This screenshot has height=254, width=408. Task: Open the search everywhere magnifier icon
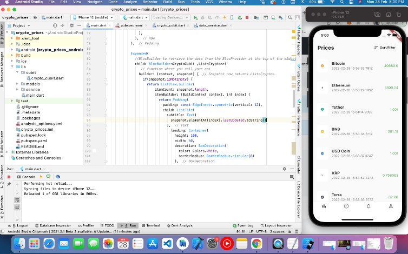pyautogui.click(x=289, y=17)
